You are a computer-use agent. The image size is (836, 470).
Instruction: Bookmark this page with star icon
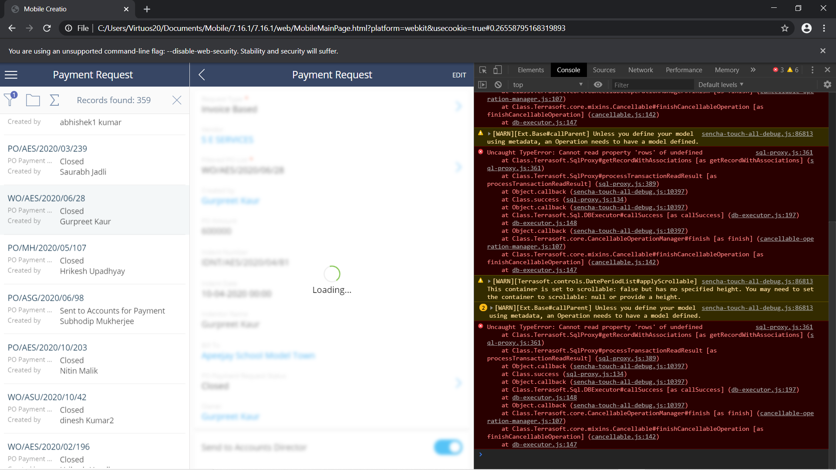[785, 28]
